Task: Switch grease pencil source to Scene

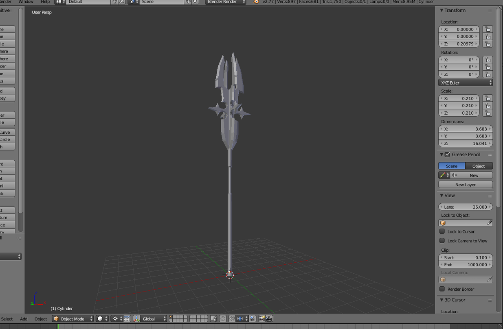Action: 452,166
